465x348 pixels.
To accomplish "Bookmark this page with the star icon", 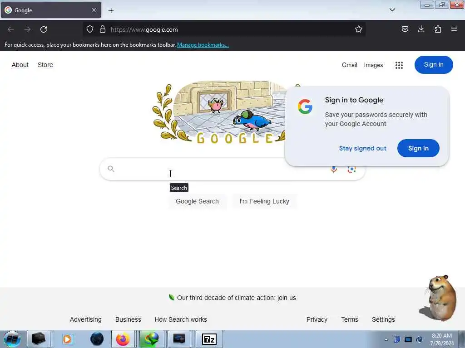I will [359, 29].
